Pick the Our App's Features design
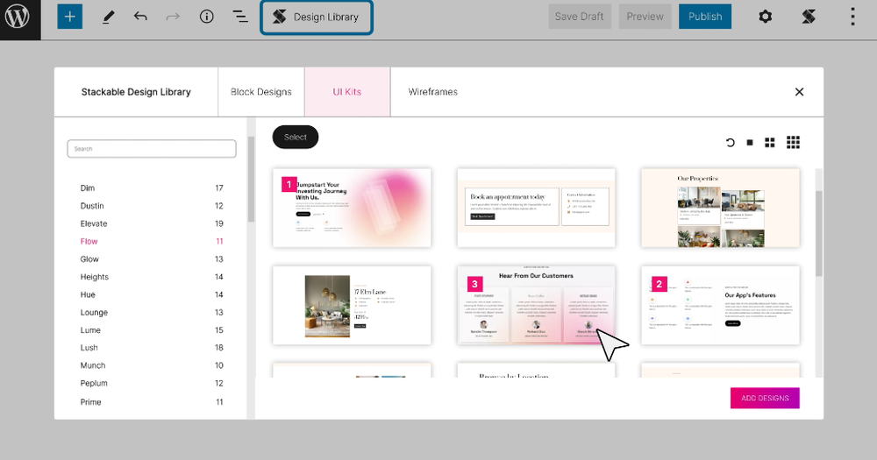Image resolution: width=877 pixels, height=460 pixels. coord(720,305)
